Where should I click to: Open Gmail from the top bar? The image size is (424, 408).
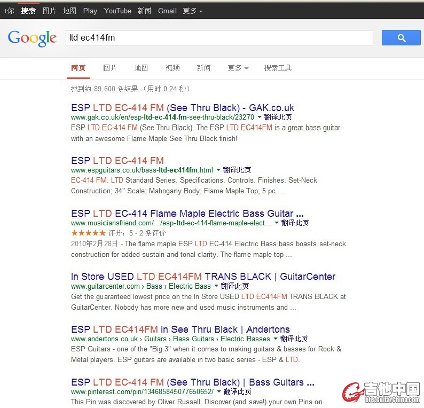click(x=167, y=11)
